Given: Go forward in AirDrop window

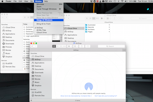Looking at the screenshot, I should [36, 46].
